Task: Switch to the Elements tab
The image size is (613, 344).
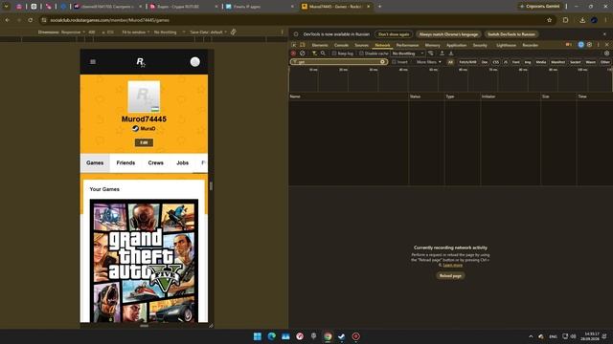Action: [x=320, y=45]
